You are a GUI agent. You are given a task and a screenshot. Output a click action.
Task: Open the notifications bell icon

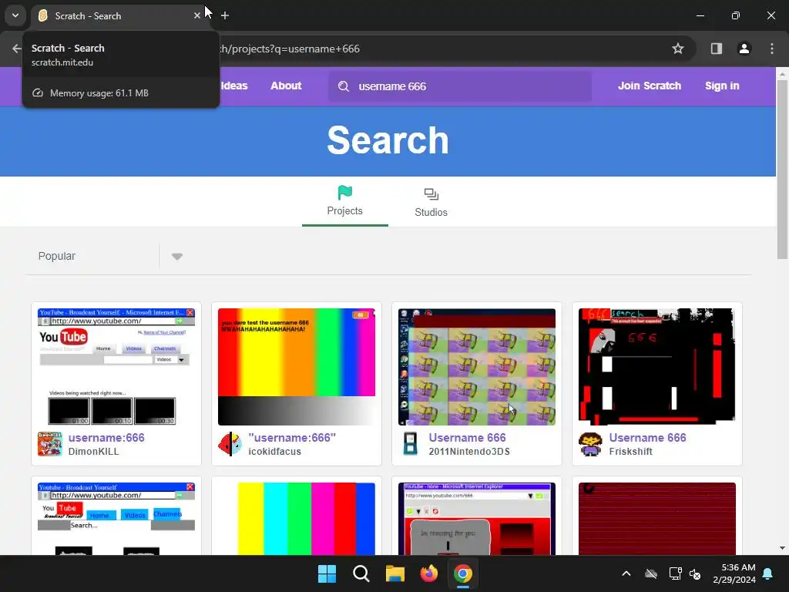768,573
